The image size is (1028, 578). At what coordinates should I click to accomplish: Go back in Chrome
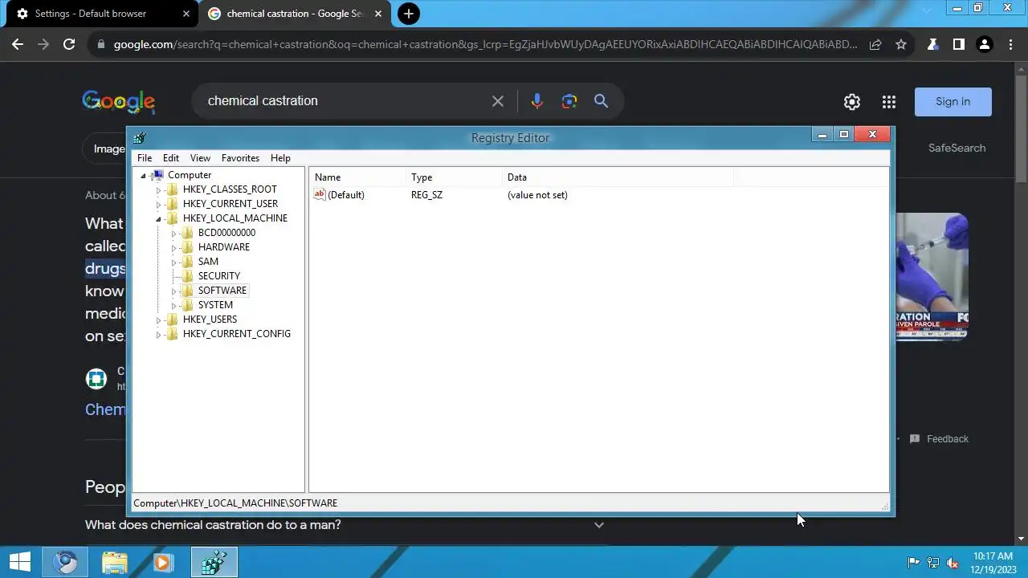point(18,45)
